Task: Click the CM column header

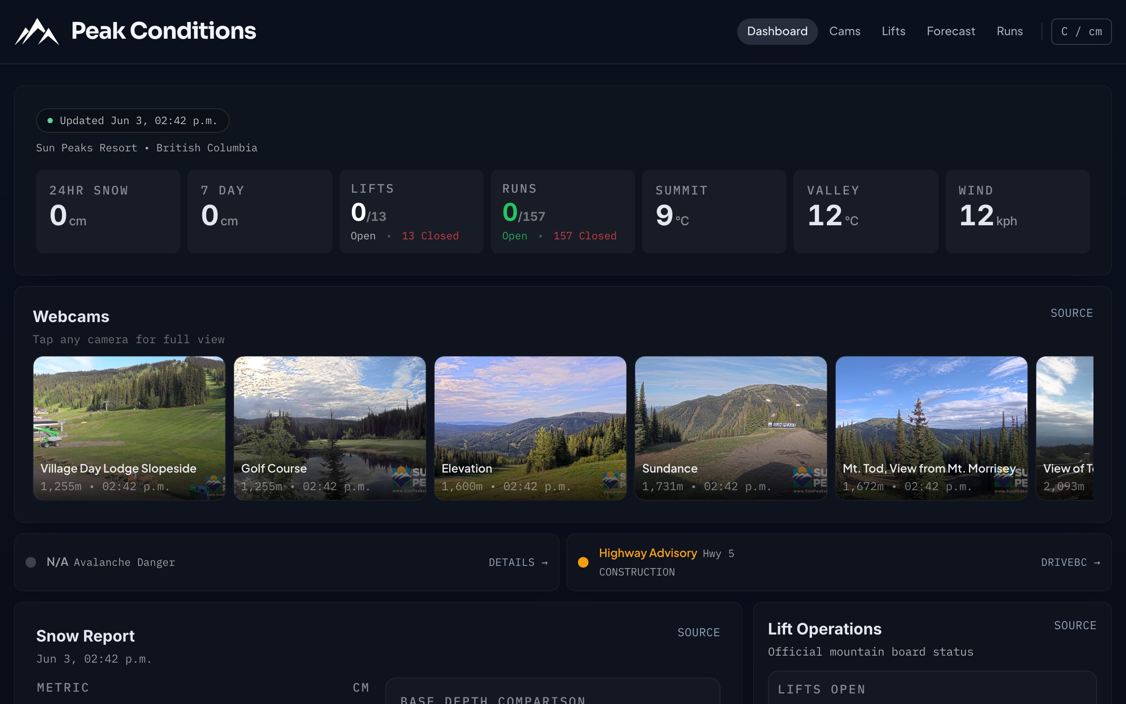Action: (361, 688)
